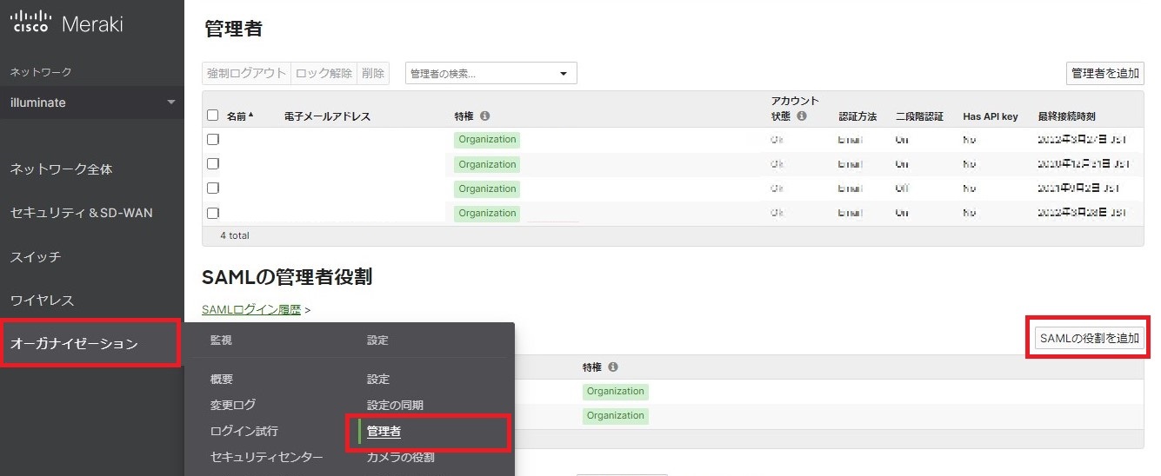
Task: Open the SAMLログイン履歴 link
Action: coord(250,309)
